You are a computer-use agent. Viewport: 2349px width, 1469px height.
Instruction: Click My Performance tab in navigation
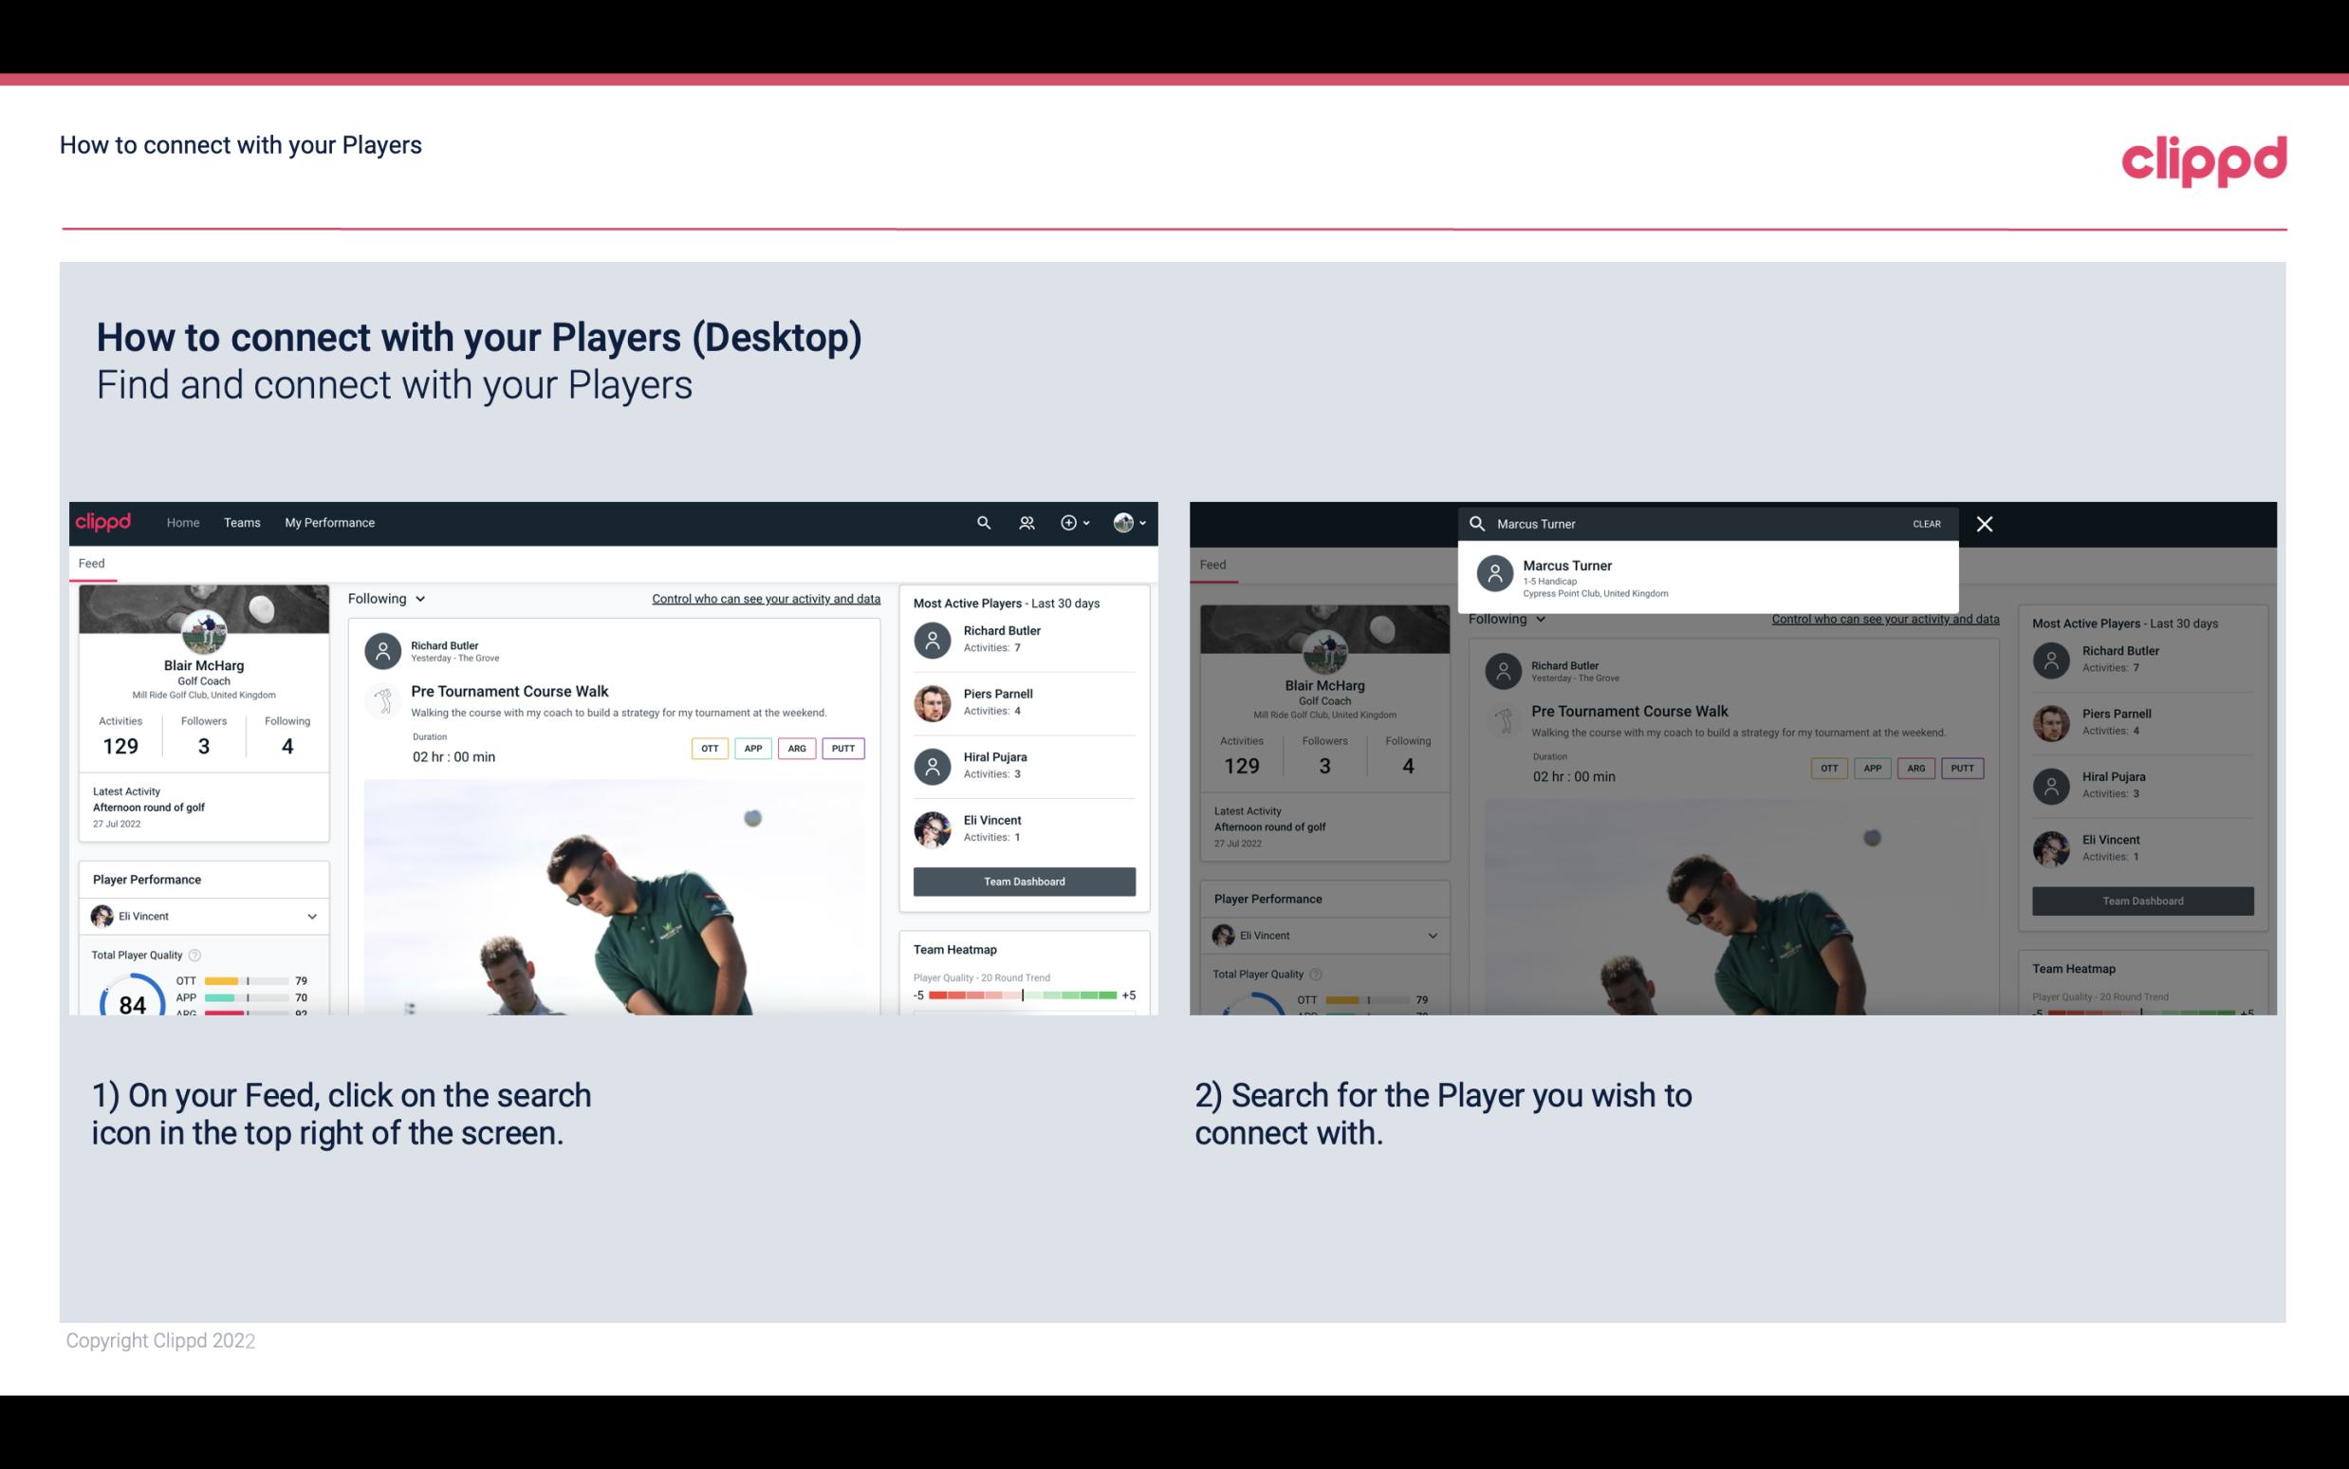click(330, 521)
